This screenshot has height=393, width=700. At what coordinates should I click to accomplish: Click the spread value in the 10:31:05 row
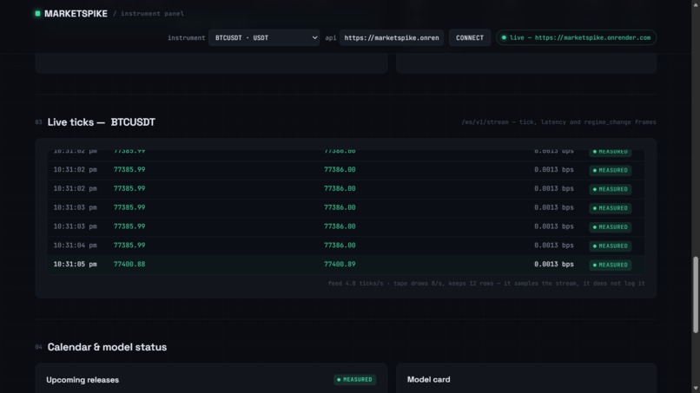[553, 264]
